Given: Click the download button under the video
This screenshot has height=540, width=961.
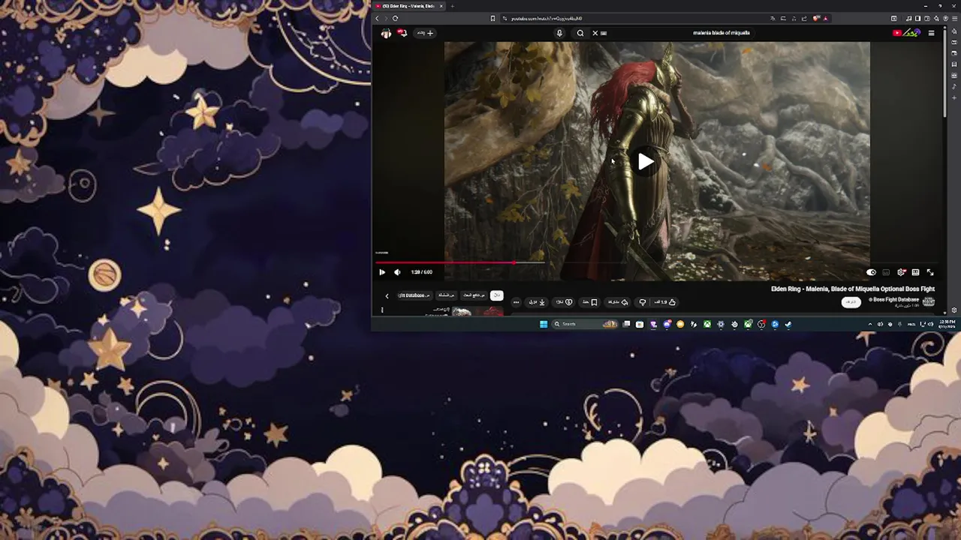Looking at the screenshot, I should pos(537,302).
